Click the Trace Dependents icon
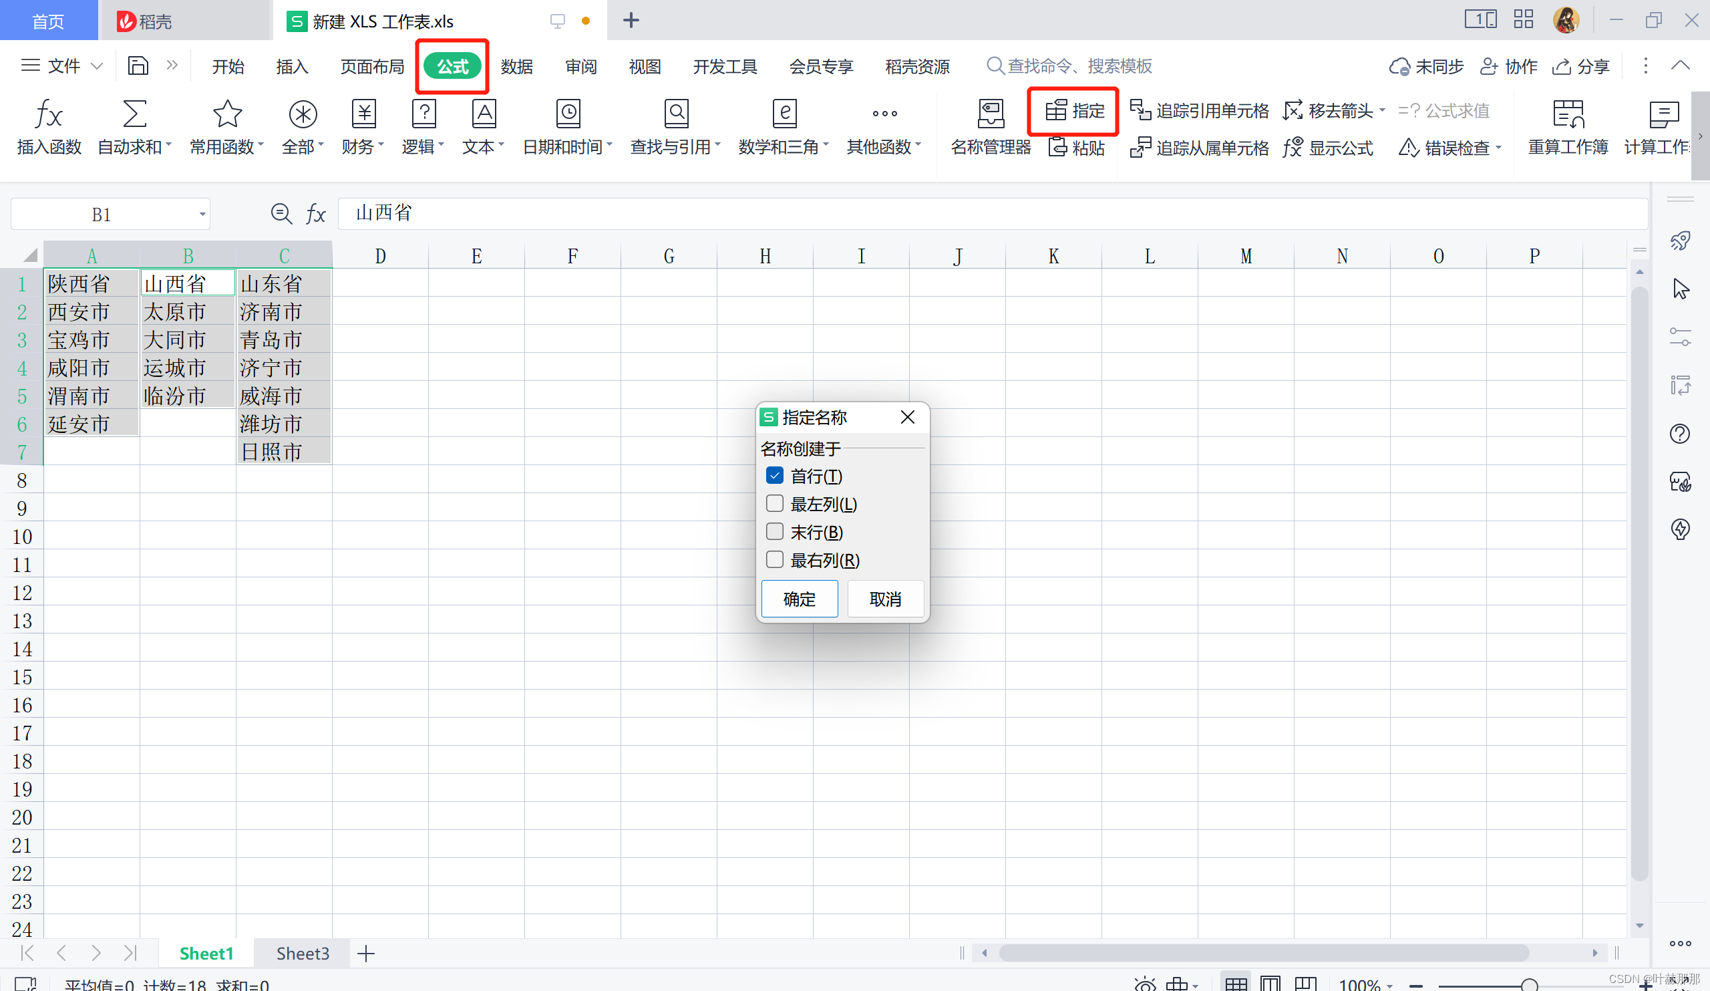 [1140, 147]
